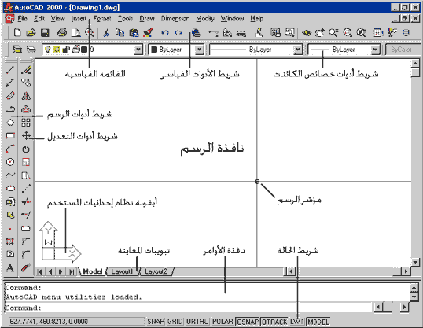
Task: Toggle OSNAP in status bar
Action: pyautogui.click(x=248, y=322)
